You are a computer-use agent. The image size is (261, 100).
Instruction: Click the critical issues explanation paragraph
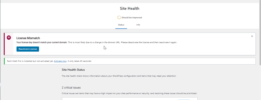(129, 93)
